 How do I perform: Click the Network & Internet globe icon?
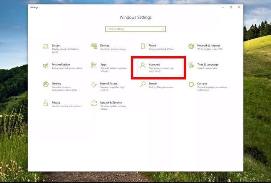pos(191,46)
